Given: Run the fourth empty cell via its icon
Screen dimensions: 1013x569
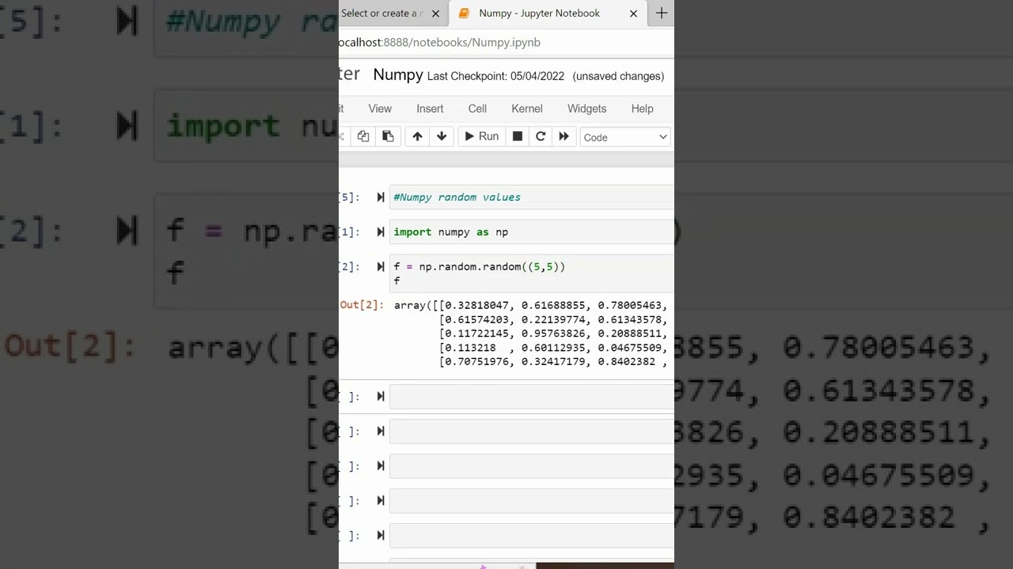Looking at the screenshot, I should (381, 500).
